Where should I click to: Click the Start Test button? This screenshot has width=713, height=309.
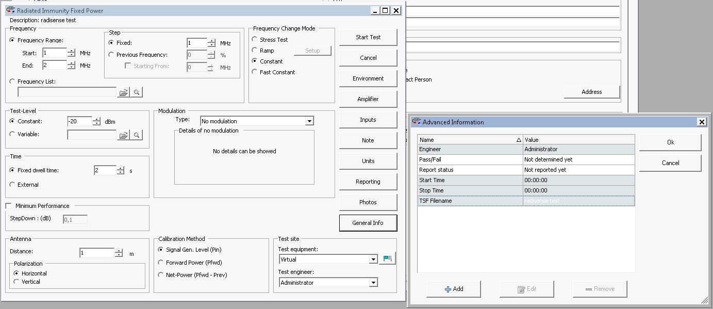pos(368,37)
